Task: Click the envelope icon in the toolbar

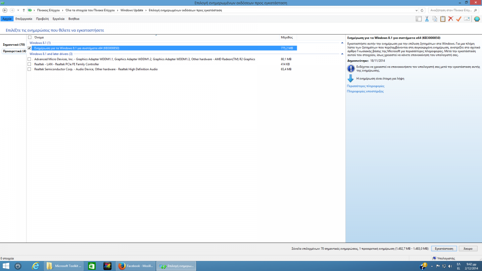Action: point(467,19)
